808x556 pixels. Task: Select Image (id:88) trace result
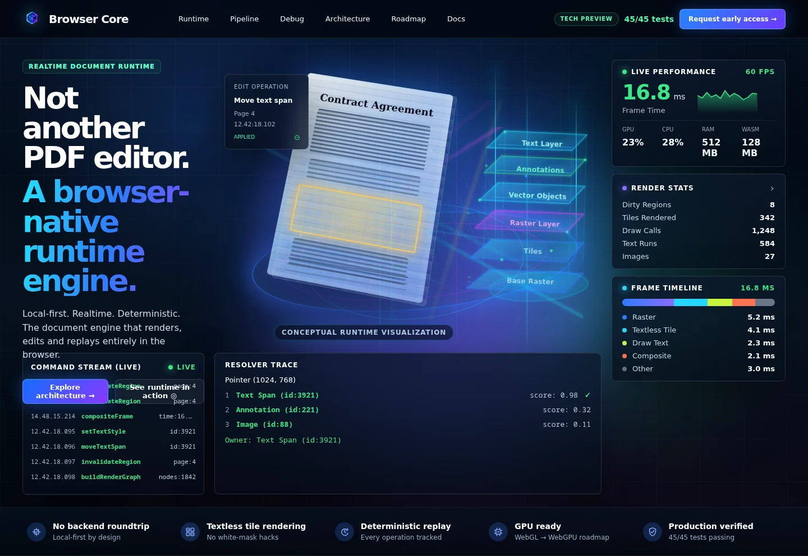pyautogui.click(x=408, y=425)
